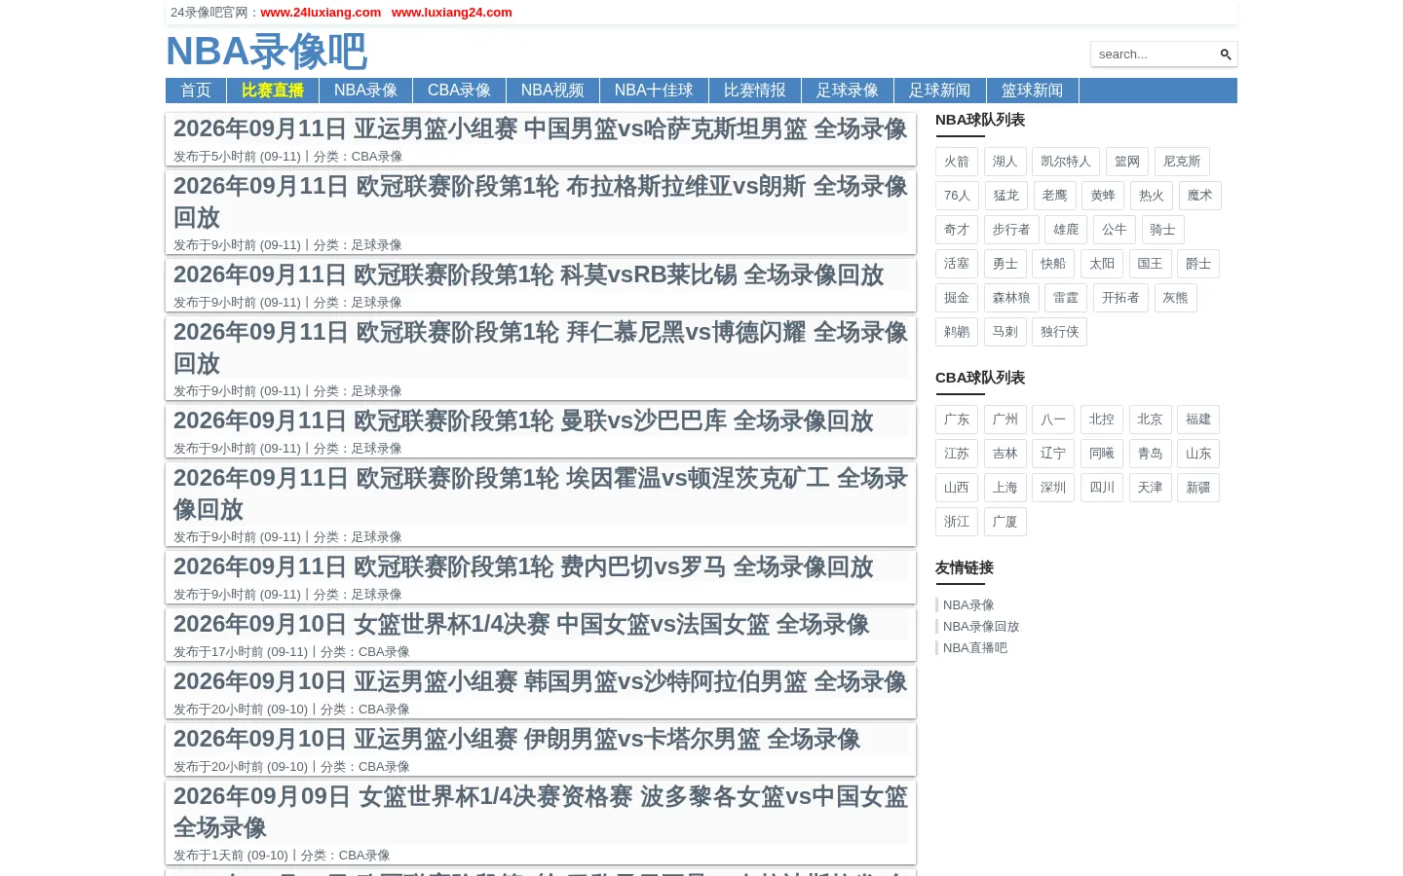The image size is (1403, 876).
Task: Open the NBA录像回放 friend link
Action: pyautogui.click(x=981, y=627)
